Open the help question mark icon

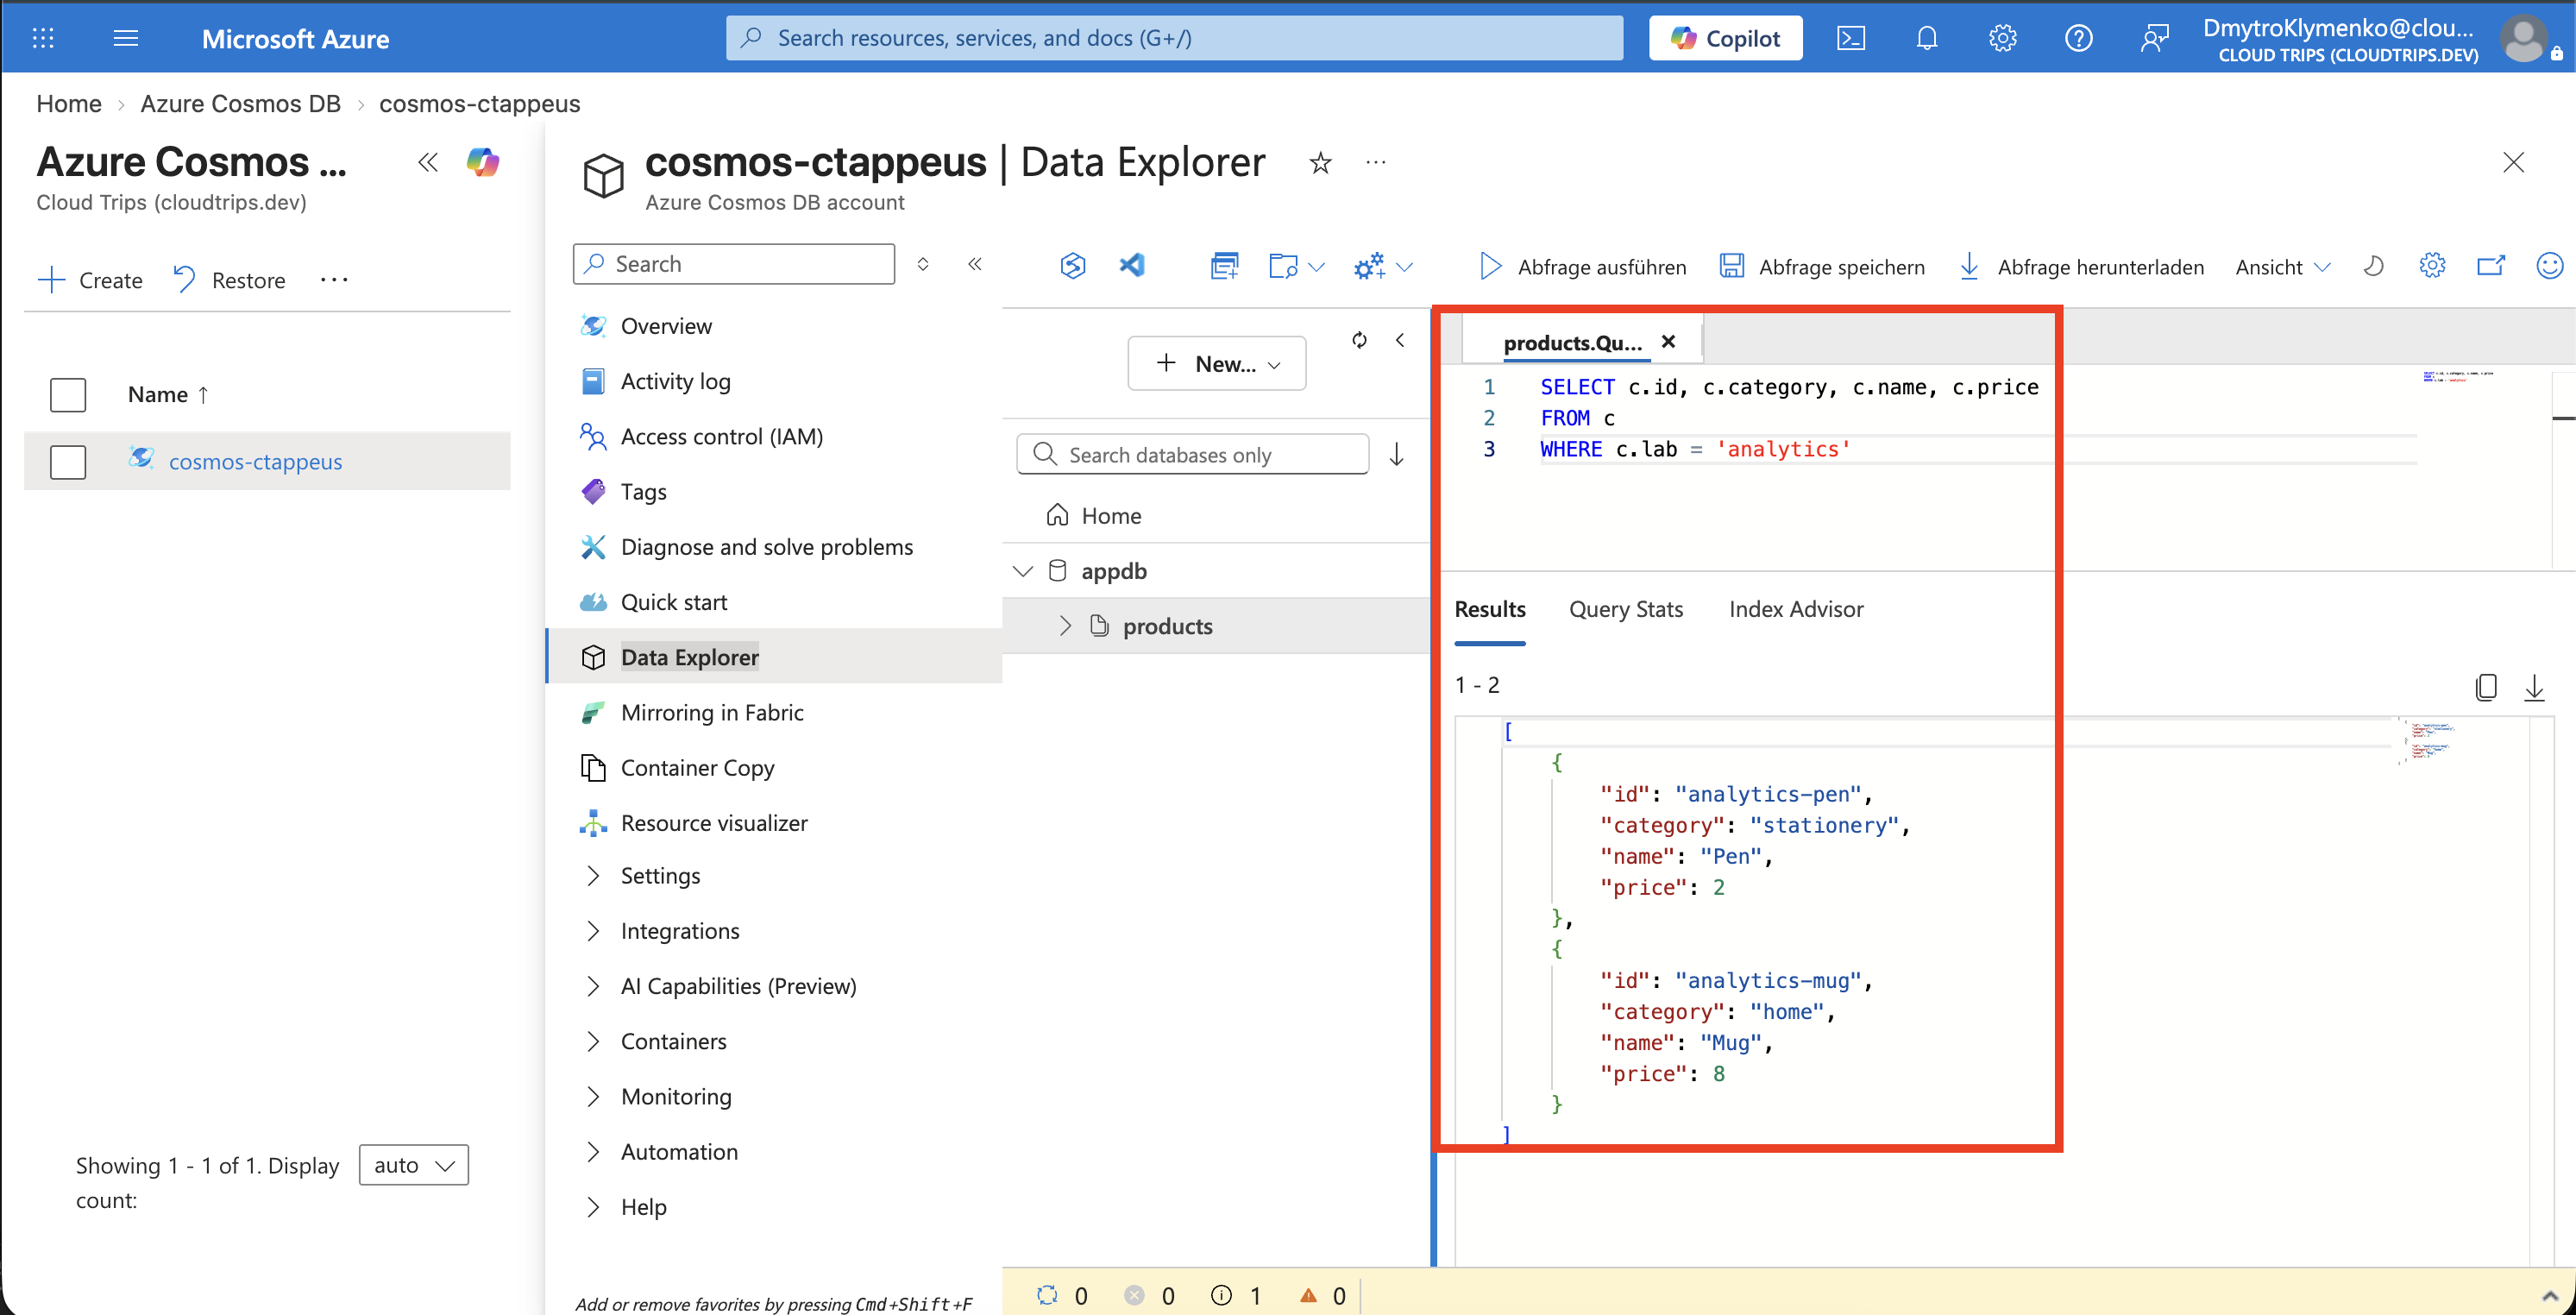(2078, 38)
